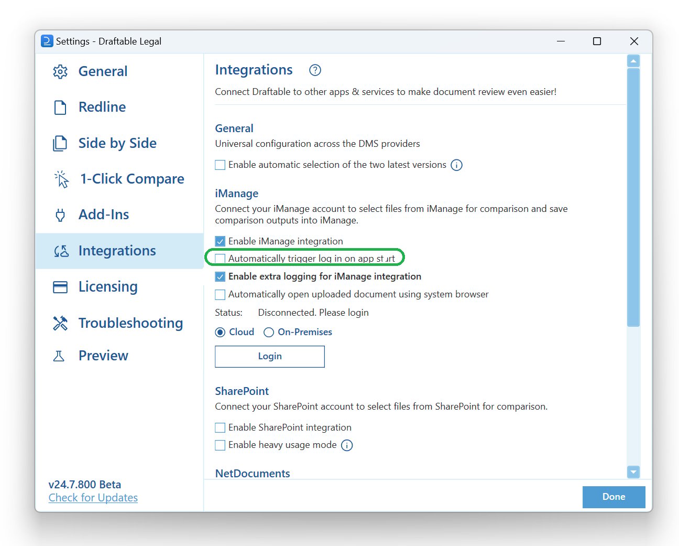Click the vertical scrollbar thumb
Image resolution: width=679 pixels, height=546 pixels.
point(633,197)
